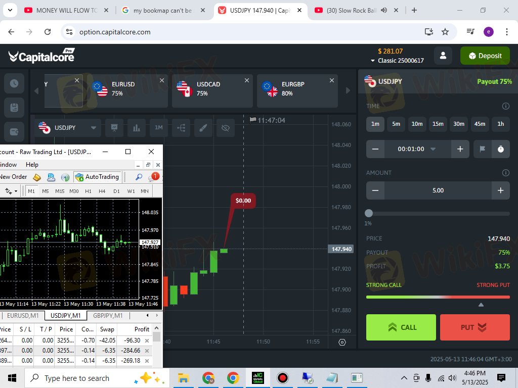This screenshot has width=518, height=388.
Task: Open chart settings gear icon
Action: [x=342, y=342]
